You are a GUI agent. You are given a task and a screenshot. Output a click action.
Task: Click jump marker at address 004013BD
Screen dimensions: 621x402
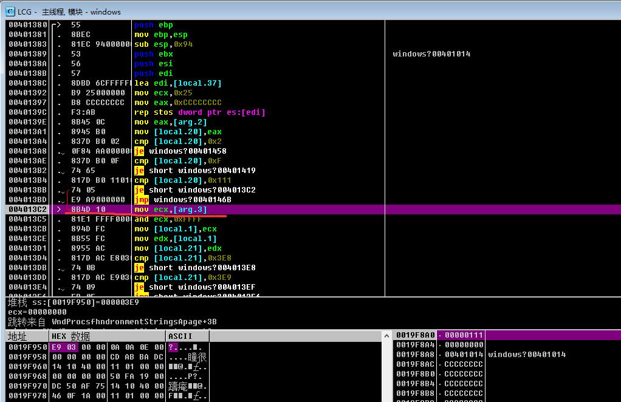click(x=61, y=200)
